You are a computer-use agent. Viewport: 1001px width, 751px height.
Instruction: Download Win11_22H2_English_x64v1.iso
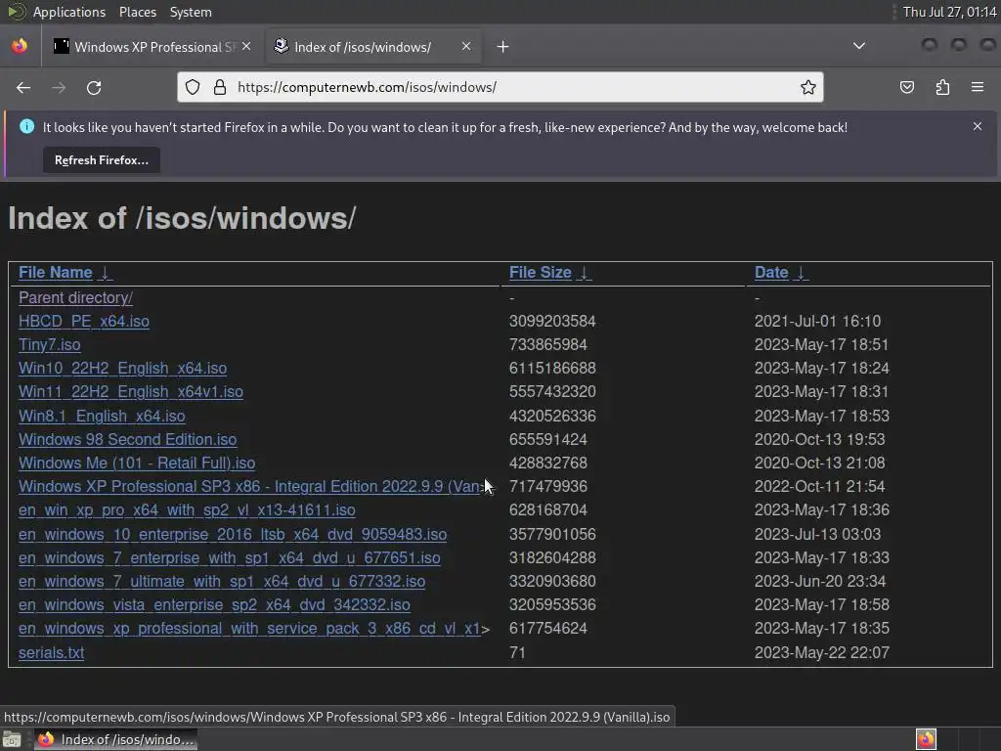pos(130,392)
